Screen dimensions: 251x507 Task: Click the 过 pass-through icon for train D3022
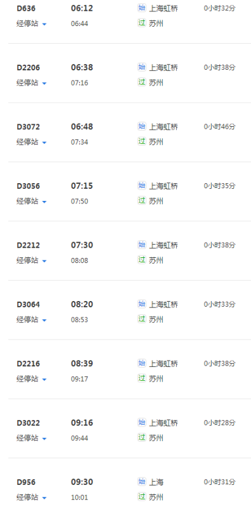pos(142,437)
